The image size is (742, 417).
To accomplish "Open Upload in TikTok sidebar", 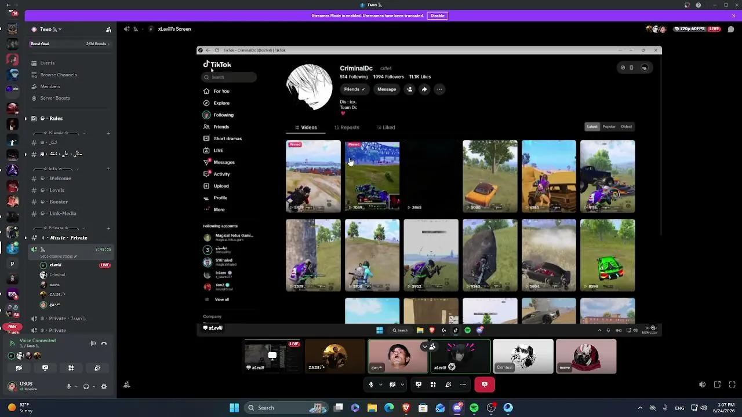I will (x=216, y=186).
